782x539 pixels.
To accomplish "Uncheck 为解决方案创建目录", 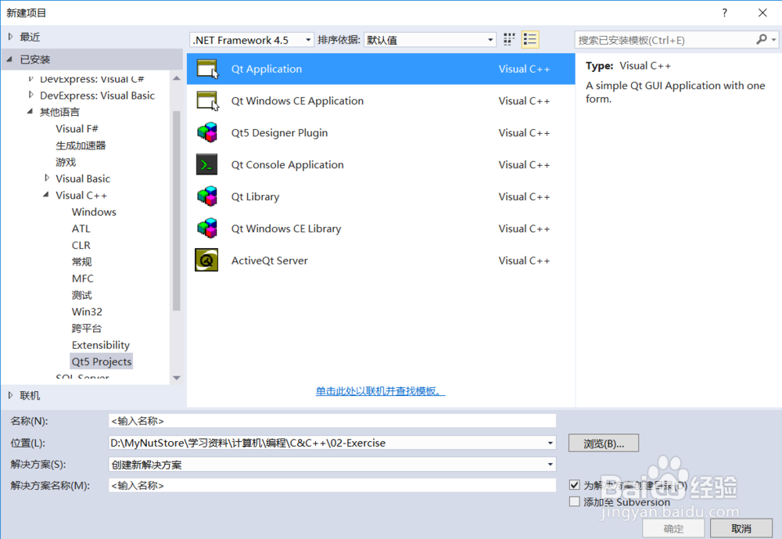I will [575, 484].
